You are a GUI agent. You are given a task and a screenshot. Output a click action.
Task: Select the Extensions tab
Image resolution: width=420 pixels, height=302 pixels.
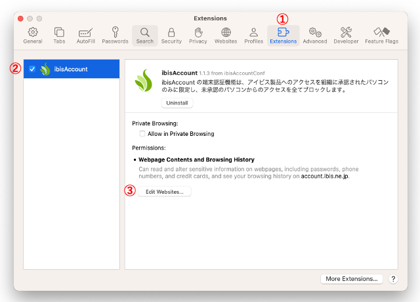283,35
